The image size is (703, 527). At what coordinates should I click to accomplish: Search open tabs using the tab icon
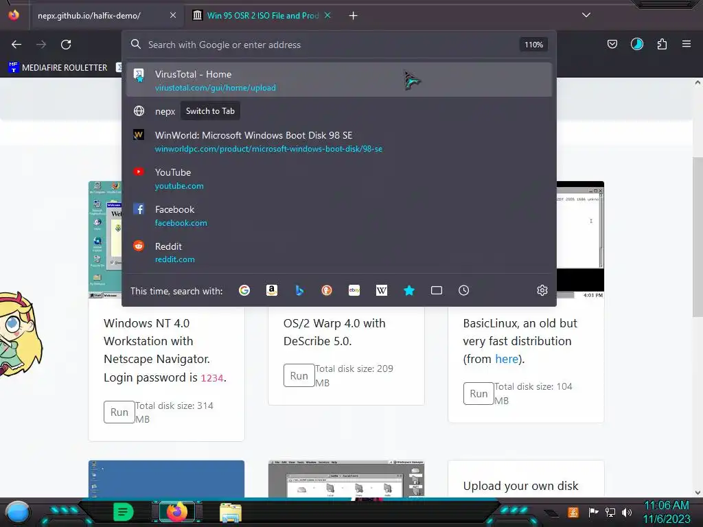coord(436,290)
